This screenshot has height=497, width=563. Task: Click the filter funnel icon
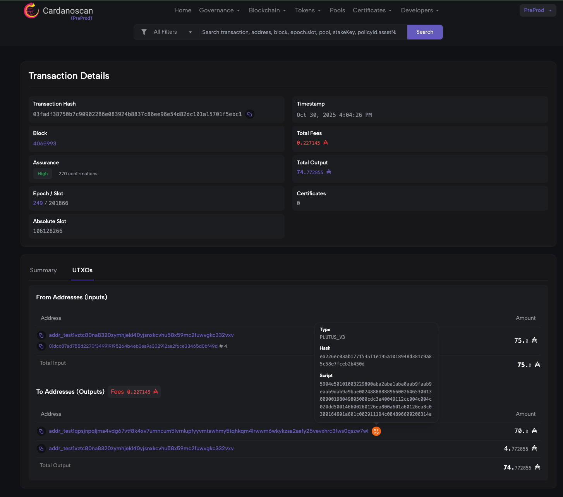coord(144,32)
